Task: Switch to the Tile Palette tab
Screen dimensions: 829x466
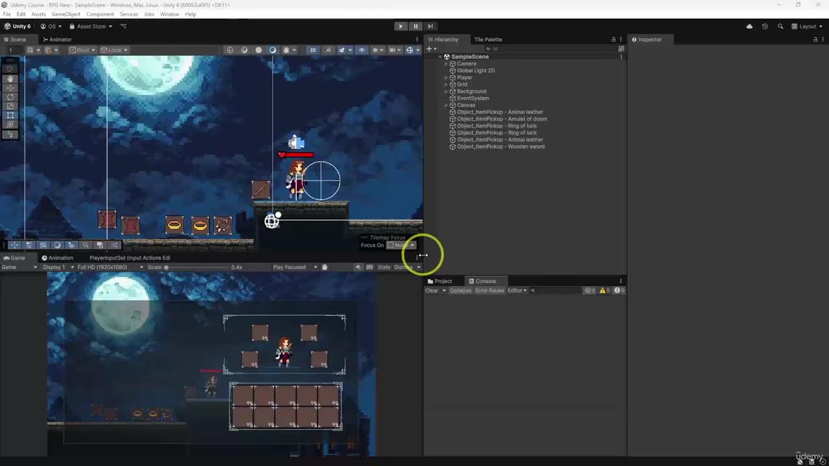Action: 488,39
